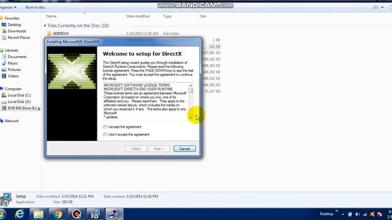
Task: Collapse 'Files Currently on the Disc' group
Action: tap(45, 26)
